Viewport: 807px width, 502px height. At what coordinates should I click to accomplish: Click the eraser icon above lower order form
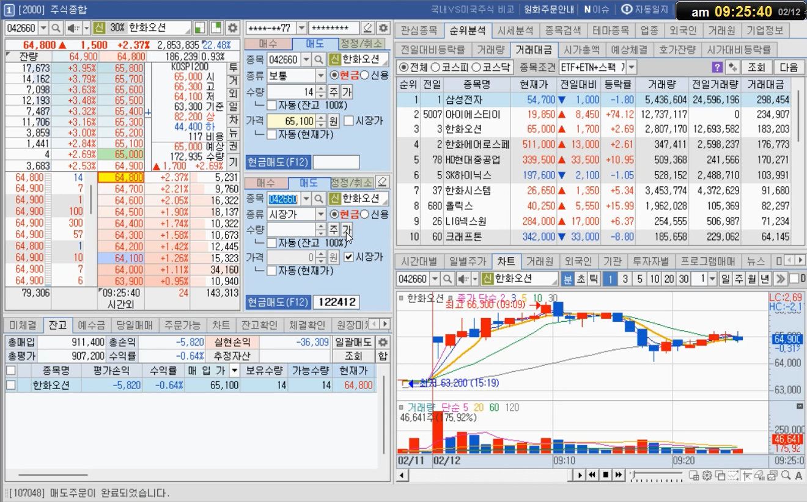tap(383, 182)
